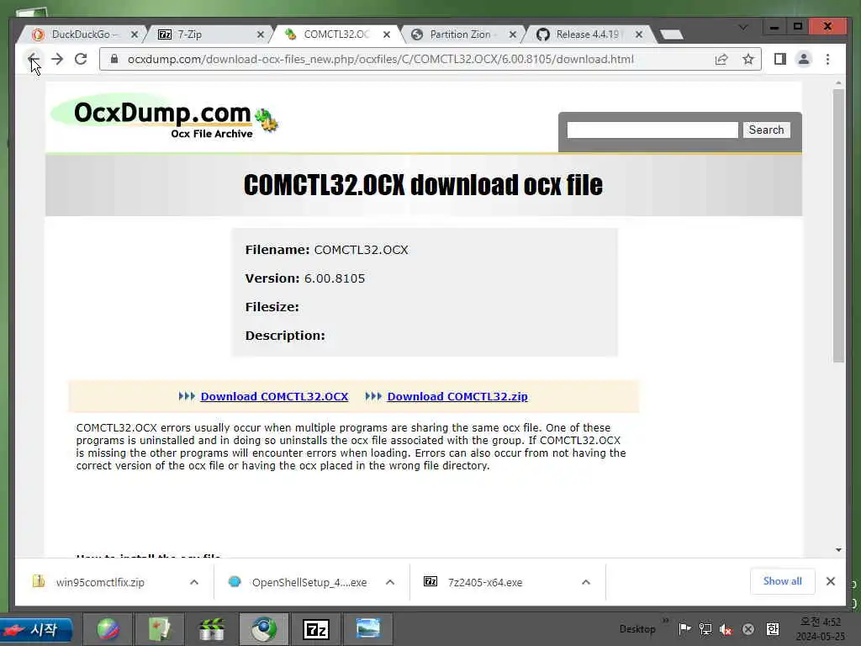Share this page via the share icon
861x646 pixels.
(x=721, y=60)
